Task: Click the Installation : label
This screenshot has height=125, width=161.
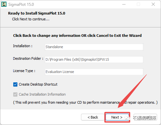Action: (x=23, y=46)
